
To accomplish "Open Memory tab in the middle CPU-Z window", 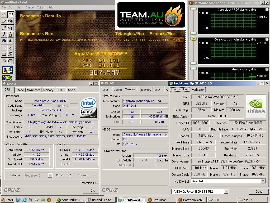I will point(146,90).
